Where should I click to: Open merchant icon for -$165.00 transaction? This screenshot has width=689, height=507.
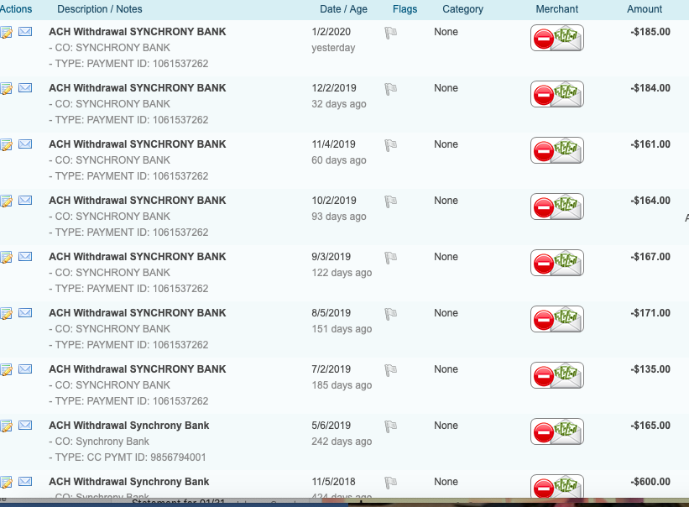(556, 431)
